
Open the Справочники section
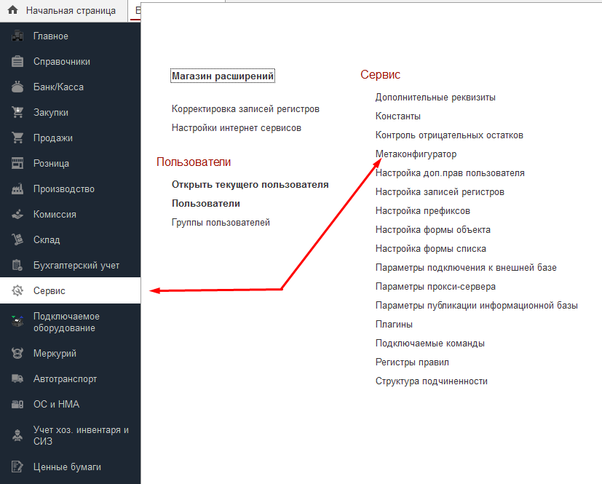click(71, 61)
